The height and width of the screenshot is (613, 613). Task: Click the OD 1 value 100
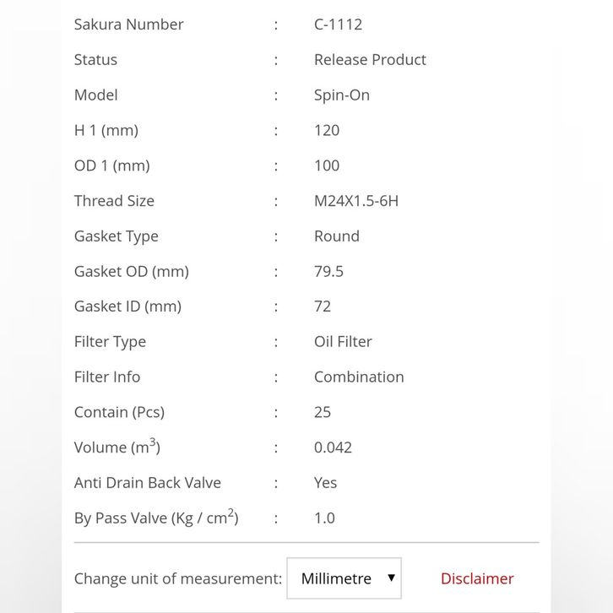tap(327, 165)
